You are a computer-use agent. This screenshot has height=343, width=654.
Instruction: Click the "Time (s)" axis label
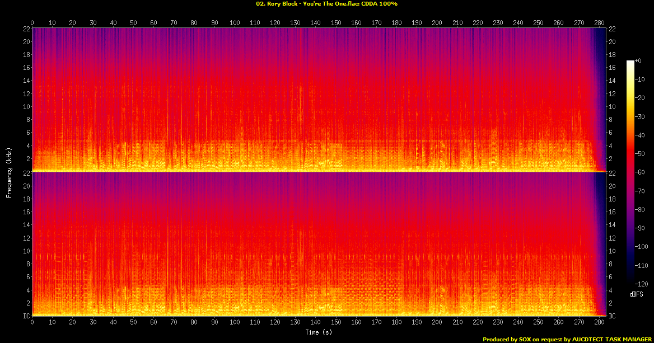coord(319,332)
